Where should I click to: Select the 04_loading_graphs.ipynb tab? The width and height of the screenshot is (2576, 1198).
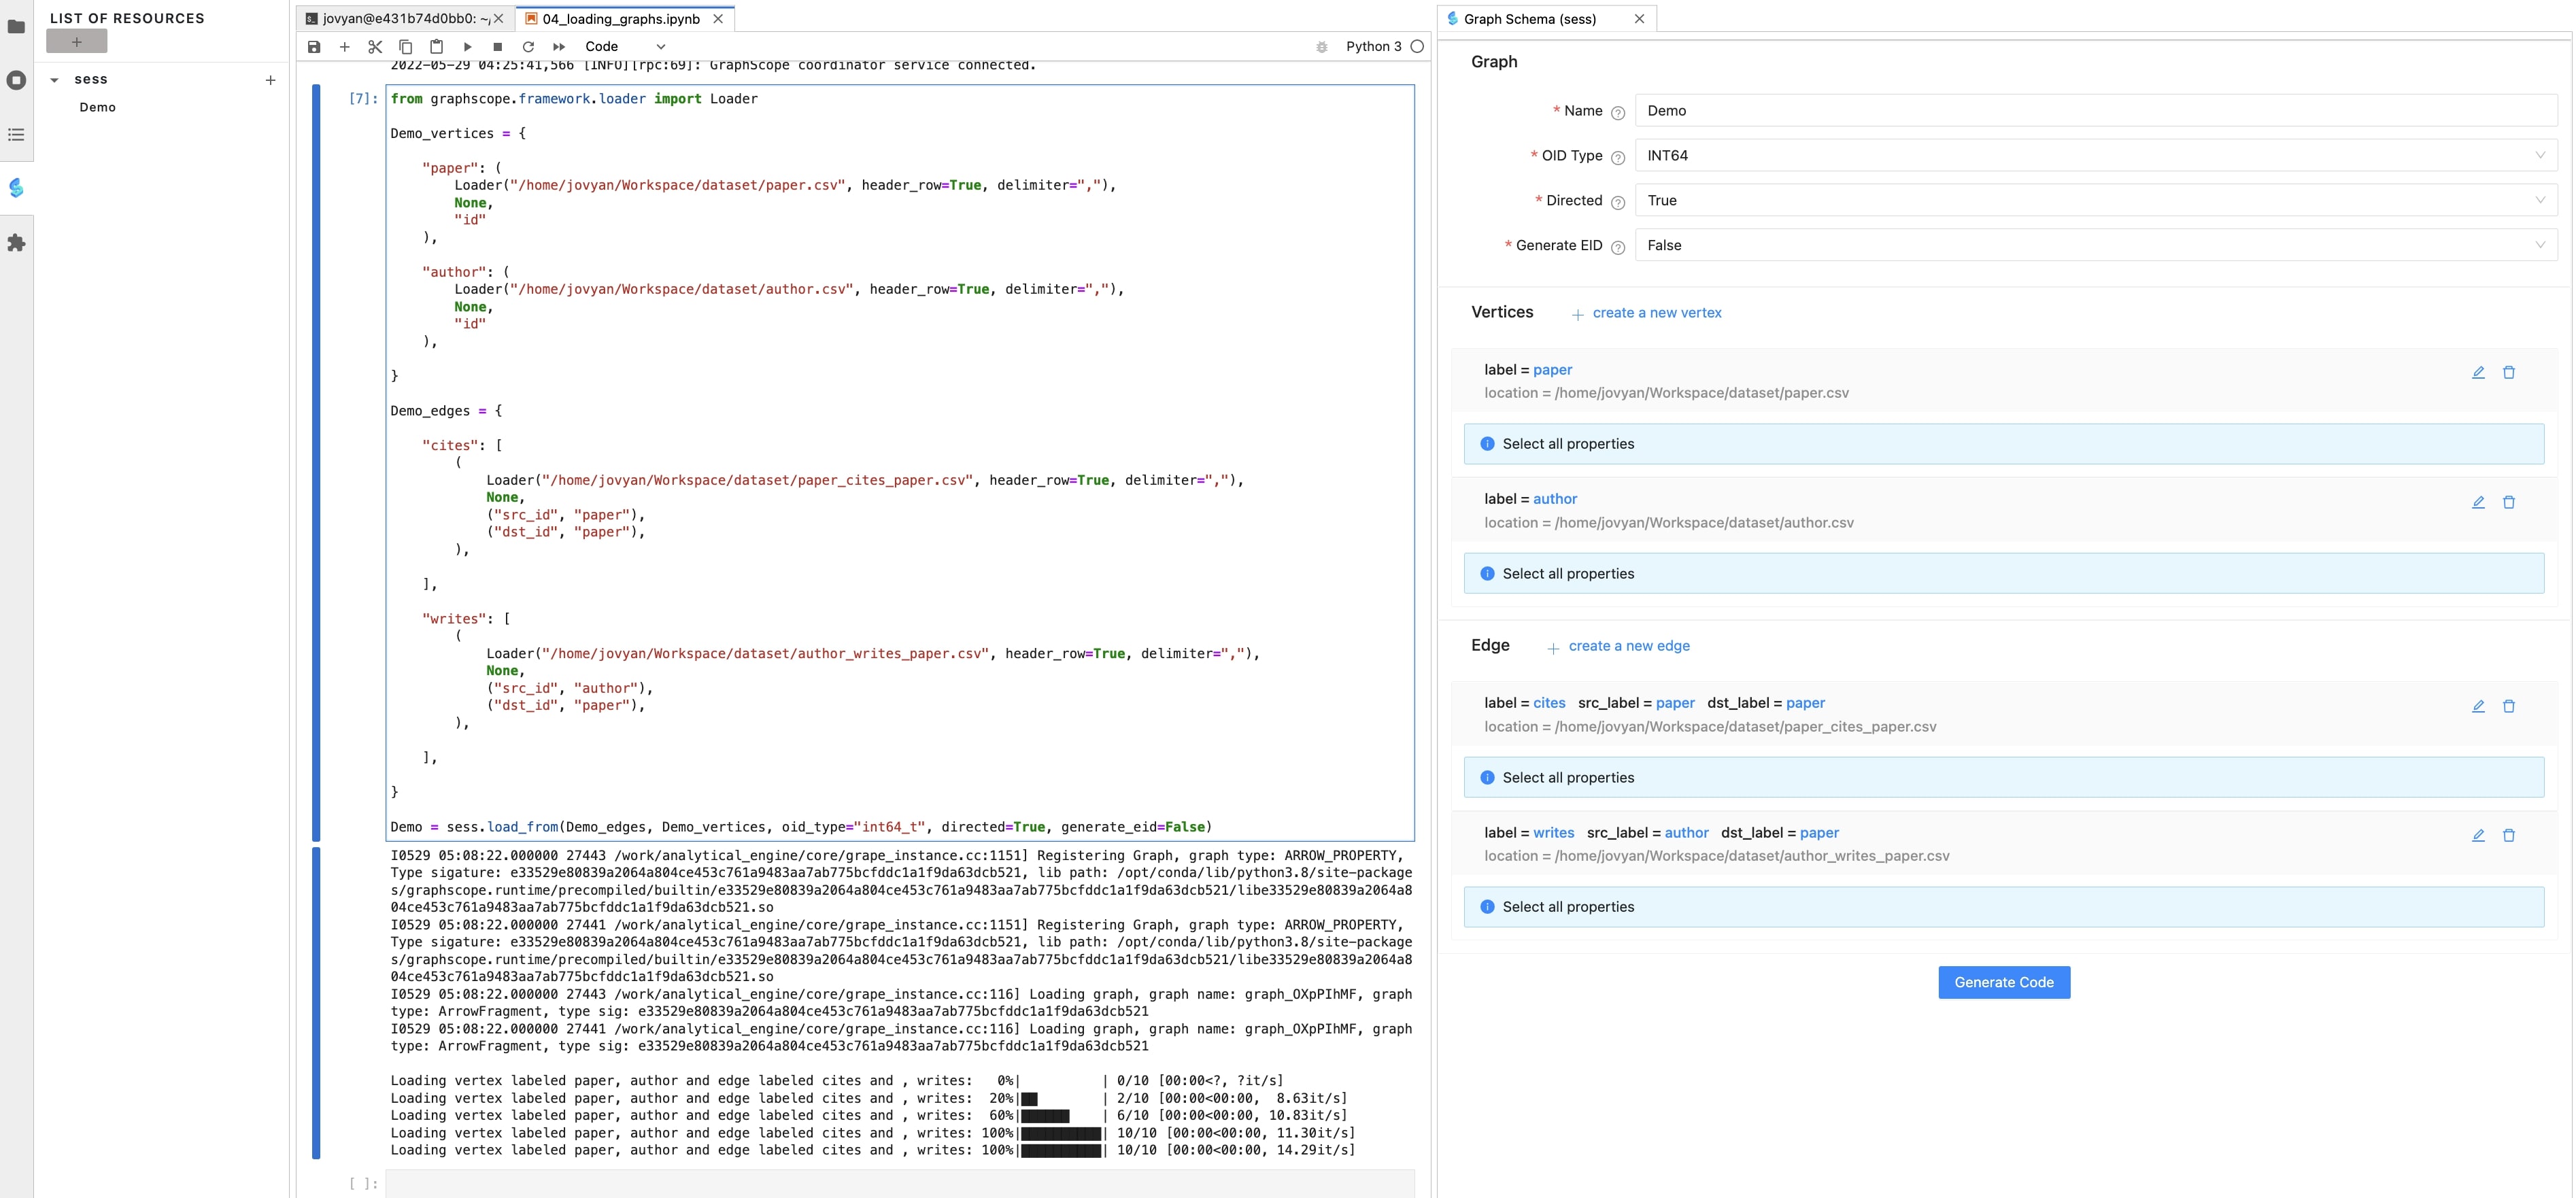620,19
